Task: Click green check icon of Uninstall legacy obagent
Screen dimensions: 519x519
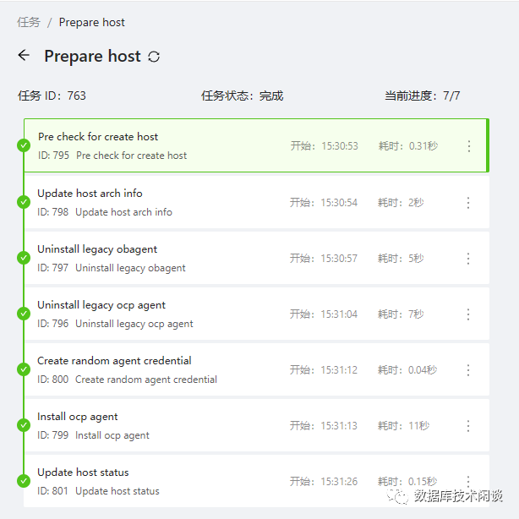Action: pos(24,258)
